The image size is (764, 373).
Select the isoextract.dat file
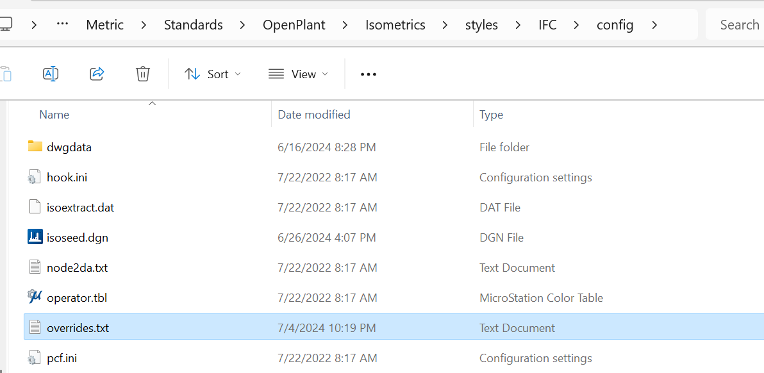81,207
